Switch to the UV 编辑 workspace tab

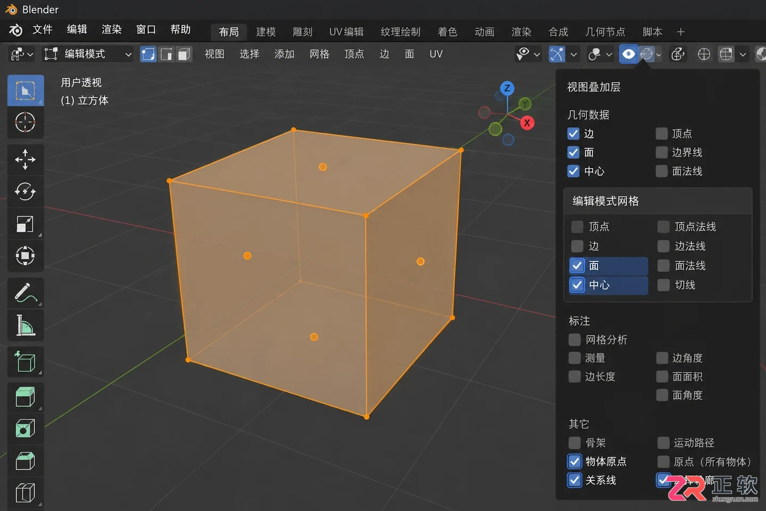click(x=346, y=32)
